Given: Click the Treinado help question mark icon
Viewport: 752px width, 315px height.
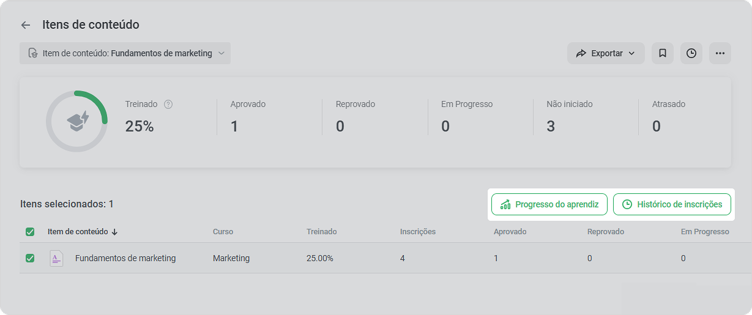Looking at the screenshot, I should [x=168, y=105].
